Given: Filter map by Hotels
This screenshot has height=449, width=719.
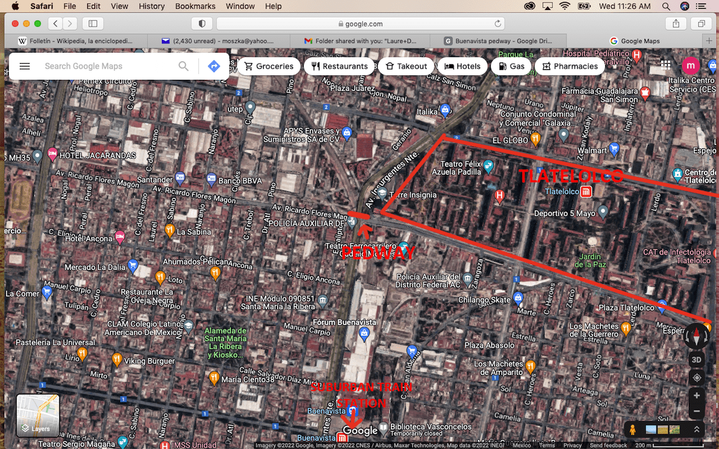Looking at the screenshot, I should coord(462,67).
